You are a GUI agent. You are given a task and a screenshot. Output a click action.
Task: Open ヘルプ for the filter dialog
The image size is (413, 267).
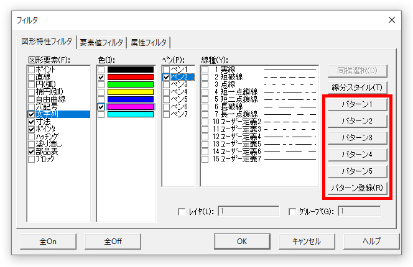[x=371, y=241]
